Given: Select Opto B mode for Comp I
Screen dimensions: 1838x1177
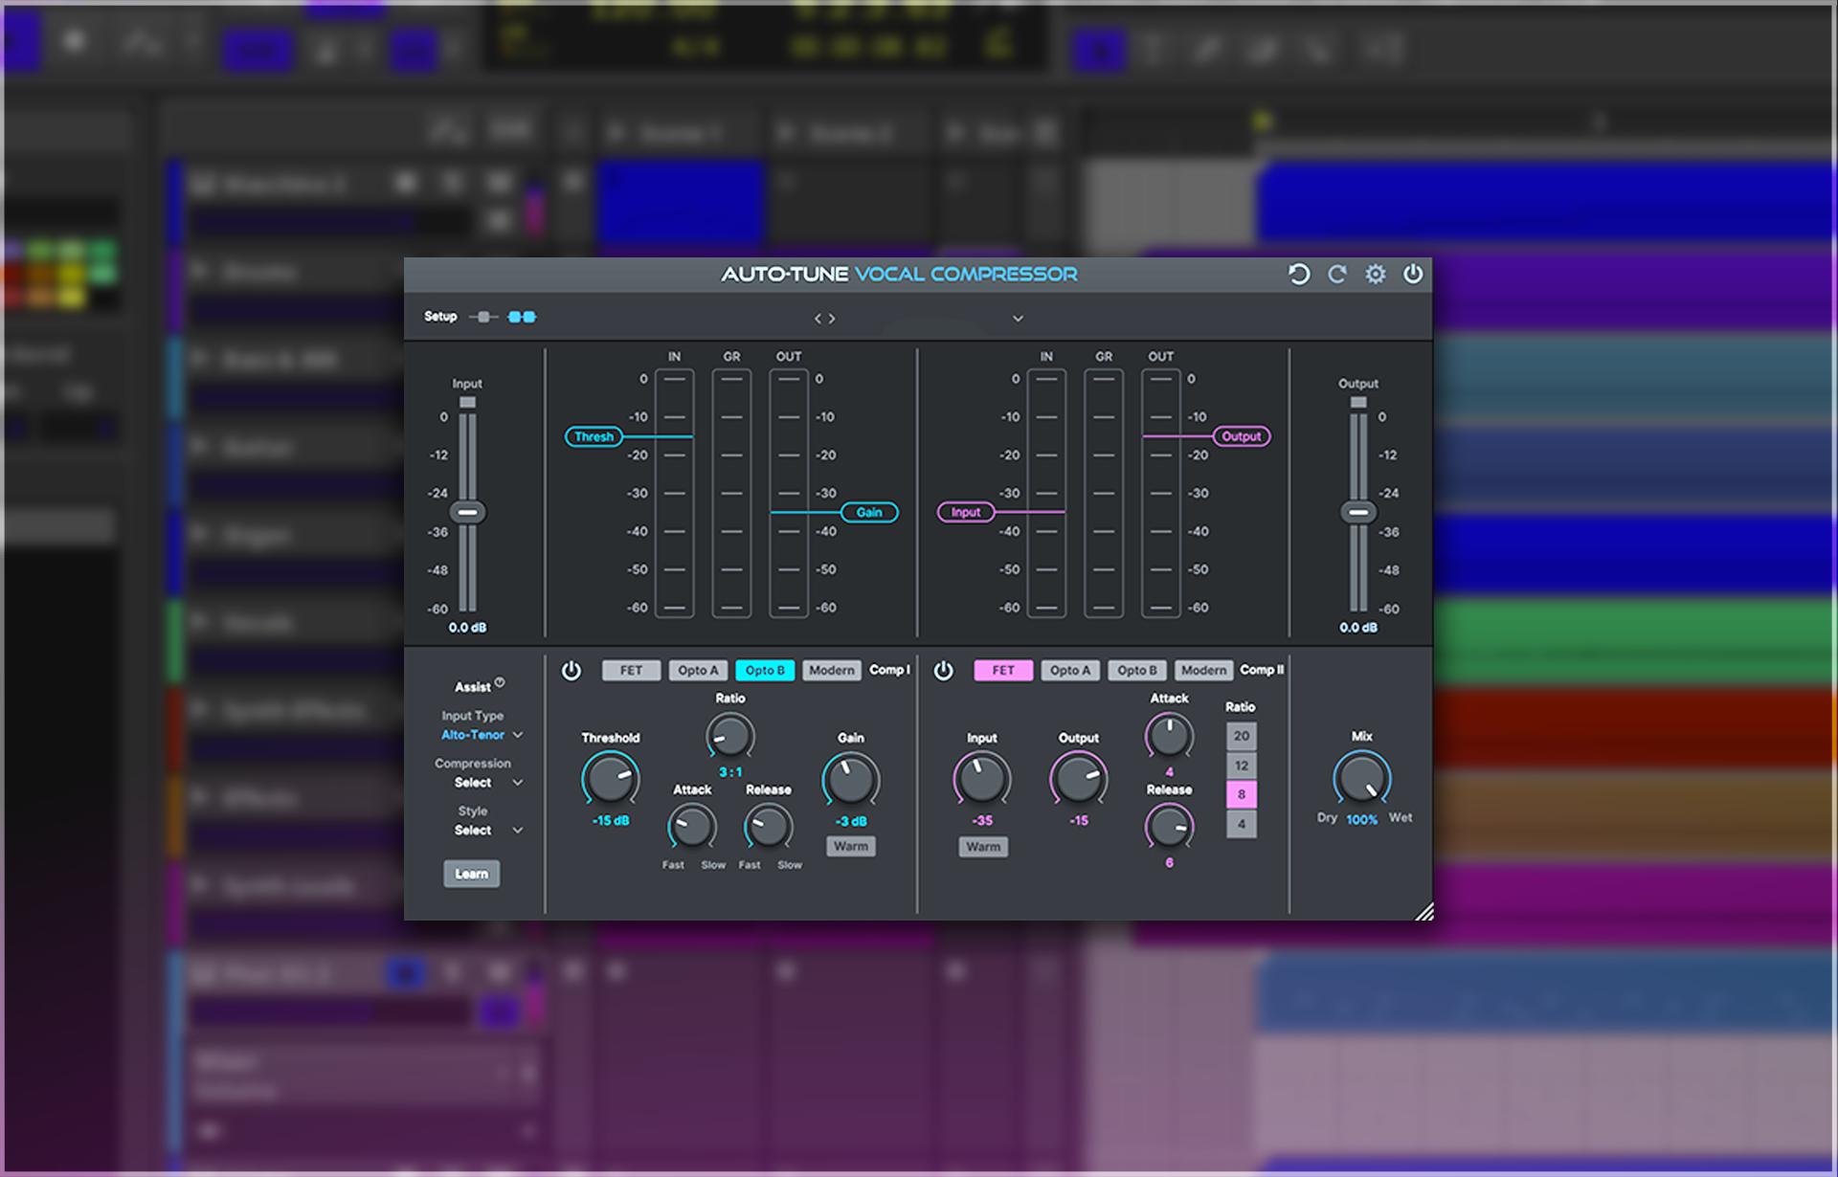Looking at the screenshot, I should (765, 671).
